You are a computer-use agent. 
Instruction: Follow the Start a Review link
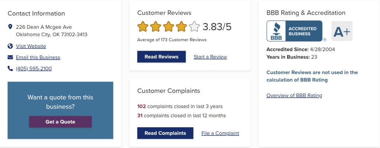210,57
